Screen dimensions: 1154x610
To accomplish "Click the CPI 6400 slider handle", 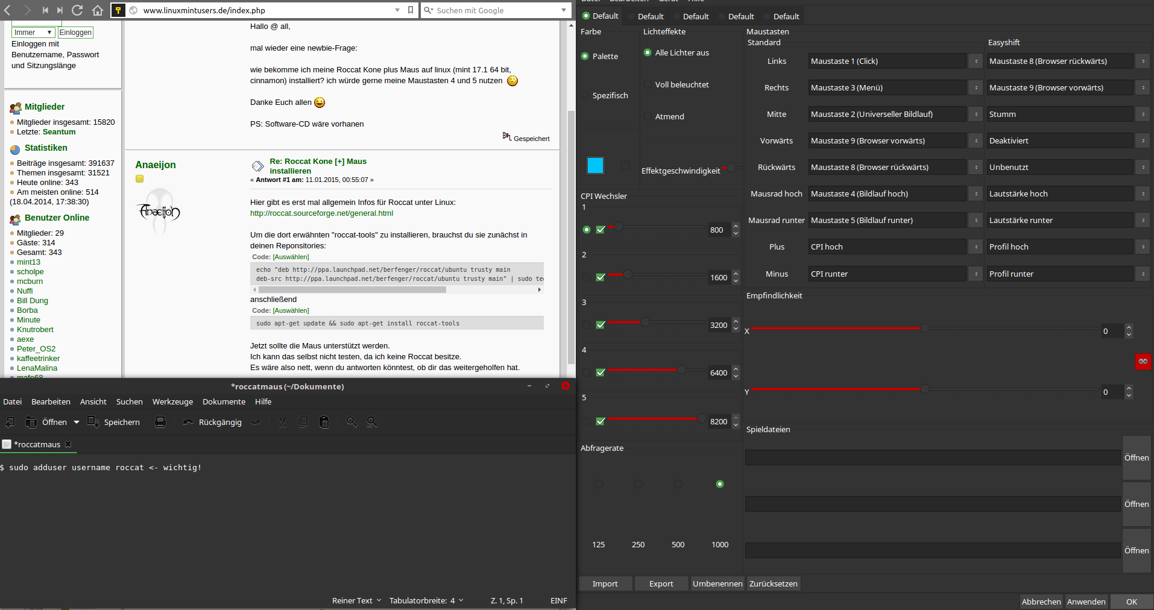I will click(681, 369).
